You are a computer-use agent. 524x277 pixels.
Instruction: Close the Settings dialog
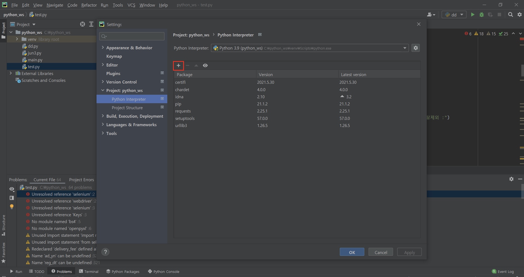(x=419, y=24)
